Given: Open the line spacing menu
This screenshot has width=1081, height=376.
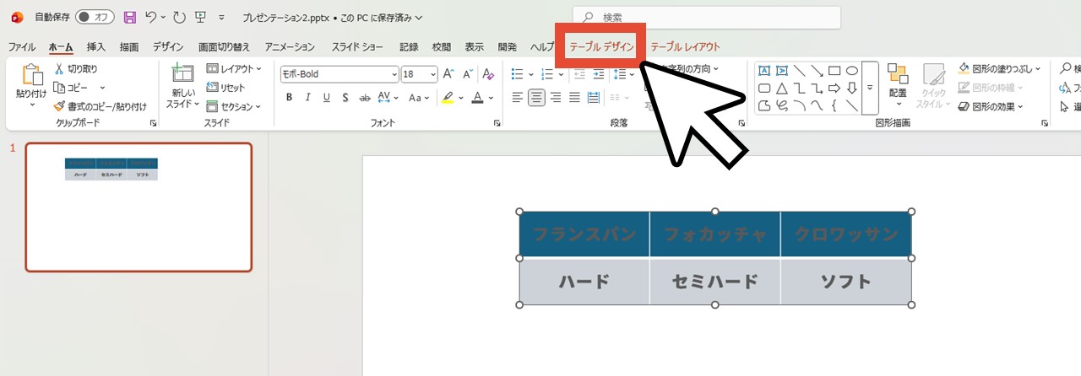Looking at the screenshot, I should (623, 74).
